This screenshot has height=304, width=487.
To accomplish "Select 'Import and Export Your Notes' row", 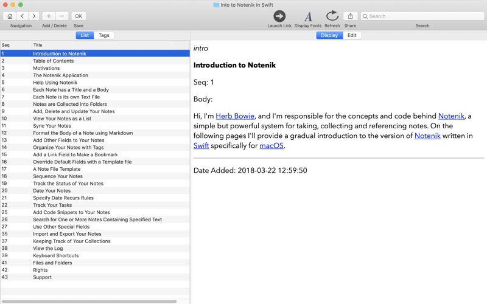I will tap(95, 234).
